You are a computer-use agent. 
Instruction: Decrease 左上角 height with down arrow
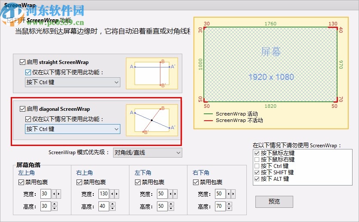(x=55, y=209)
